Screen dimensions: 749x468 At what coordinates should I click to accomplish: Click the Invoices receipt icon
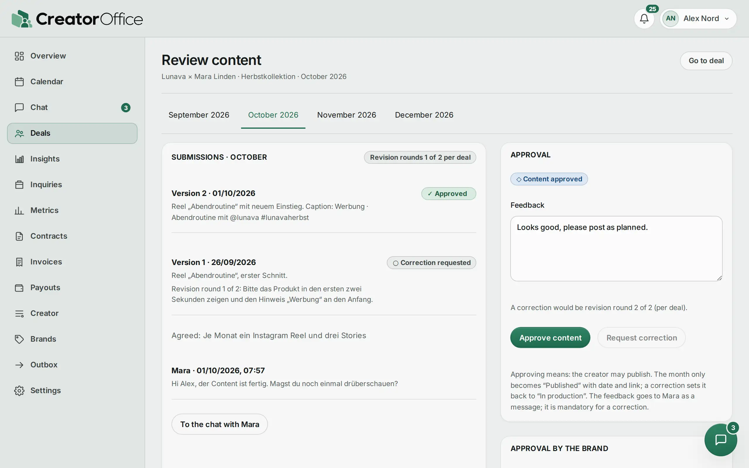point(19,262)
